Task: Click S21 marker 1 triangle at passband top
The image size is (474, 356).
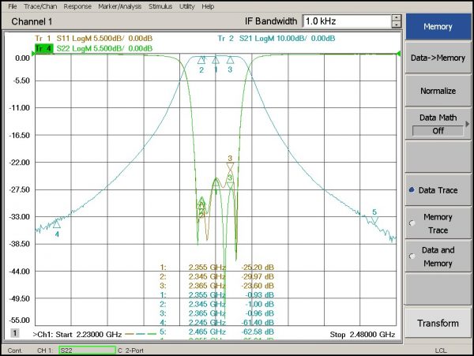Action: tap(216, 61)
